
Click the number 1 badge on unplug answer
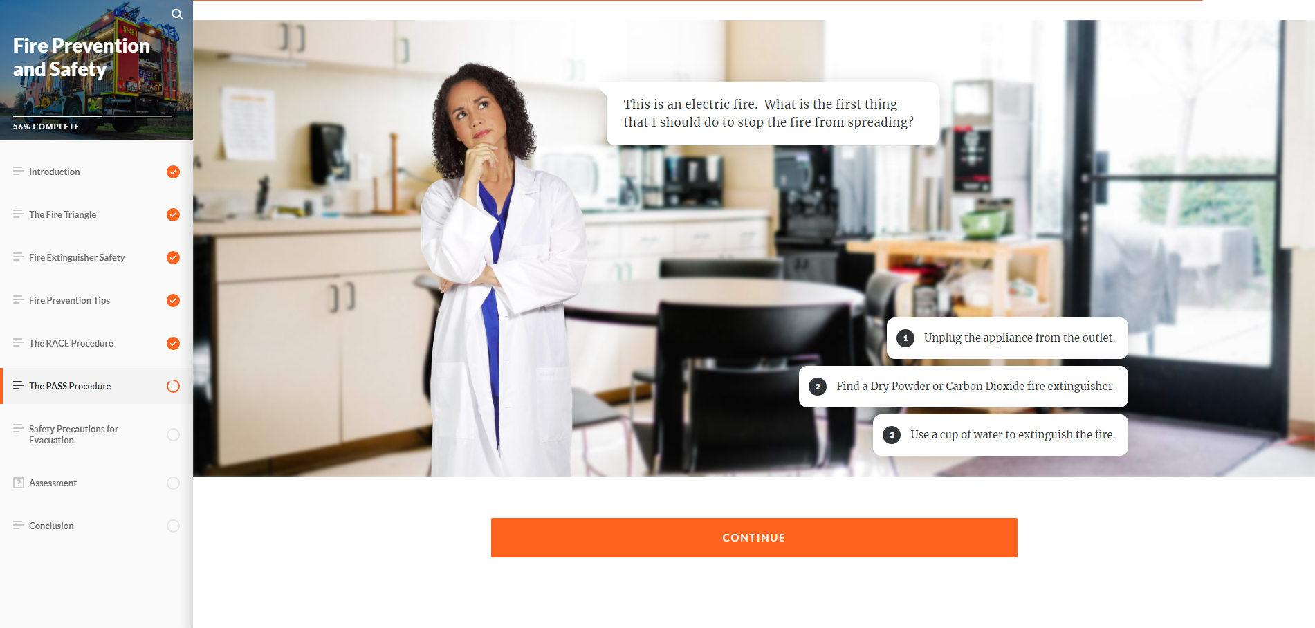click(x=905, y=338)
